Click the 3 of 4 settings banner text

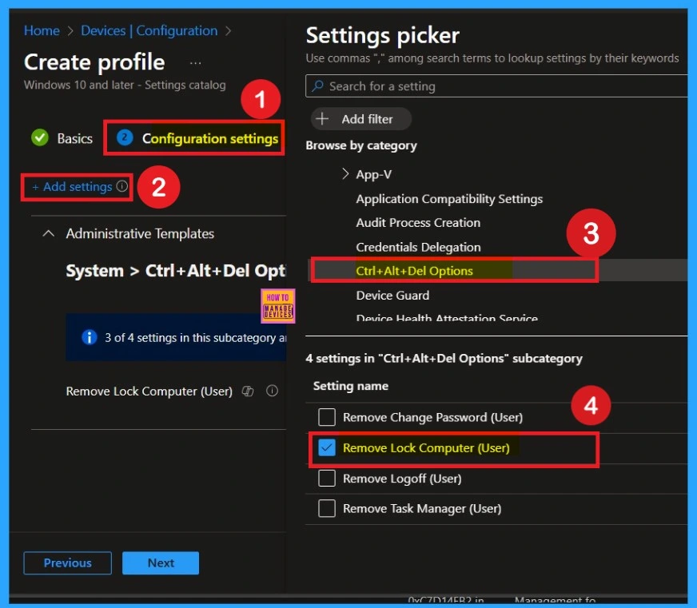pos(196,338)
